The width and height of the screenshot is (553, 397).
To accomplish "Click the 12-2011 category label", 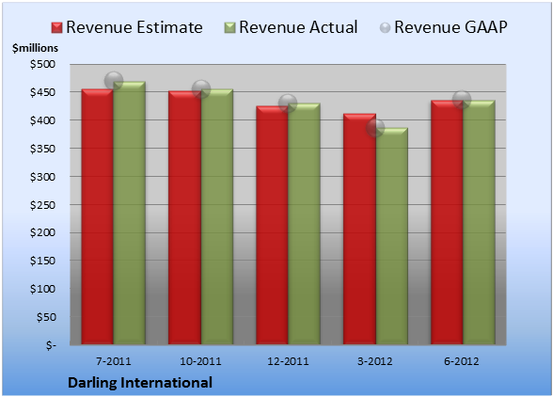I will (x=288, y=361).
